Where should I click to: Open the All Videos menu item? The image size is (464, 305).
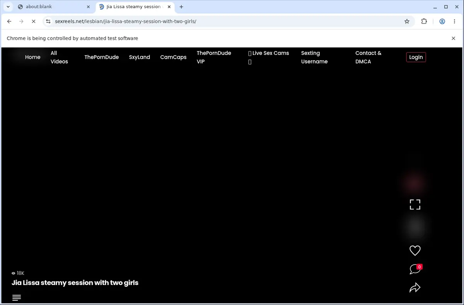coord(59,57)
